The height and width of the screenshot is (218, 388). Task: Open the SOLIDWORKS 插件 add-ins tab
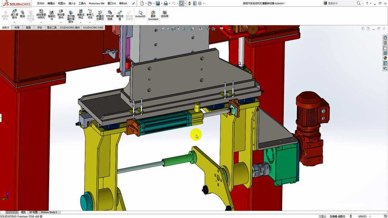(x=70, y=28)
